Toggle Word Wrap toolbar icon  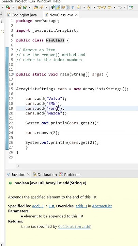click(x=63, y=7)
